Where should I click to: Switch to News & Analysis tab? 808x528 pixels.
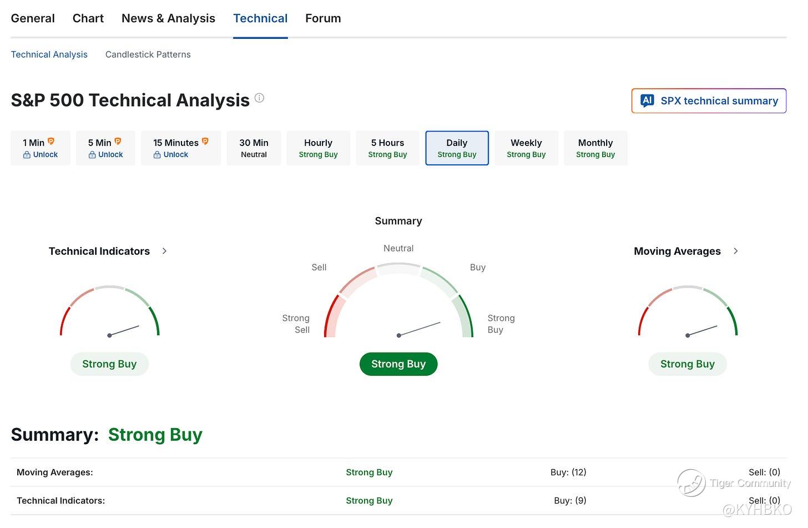[168, 18]
